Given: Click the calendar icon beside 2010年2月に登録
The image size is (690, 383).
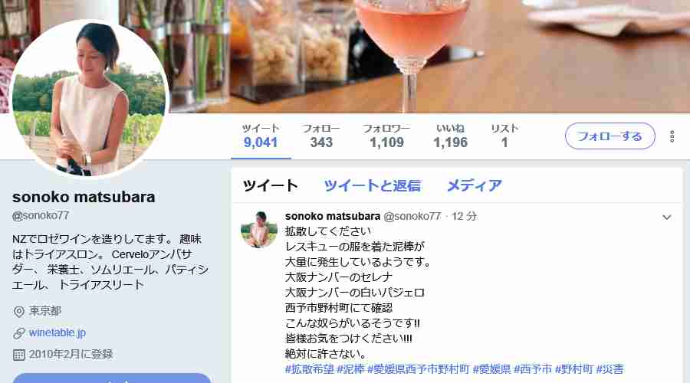Looking at the screenshot, I should pos(19,355).
